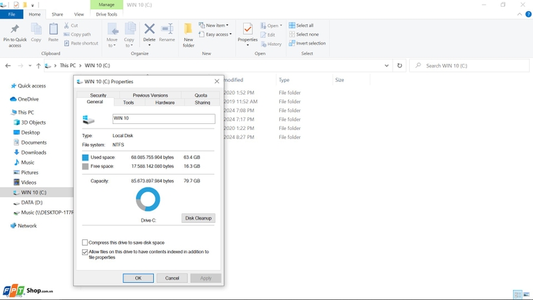The height and width of the screenshot is (300, 533).
Task: Click Cancel in Properties dialog
Action: click(x=172, y=278)
